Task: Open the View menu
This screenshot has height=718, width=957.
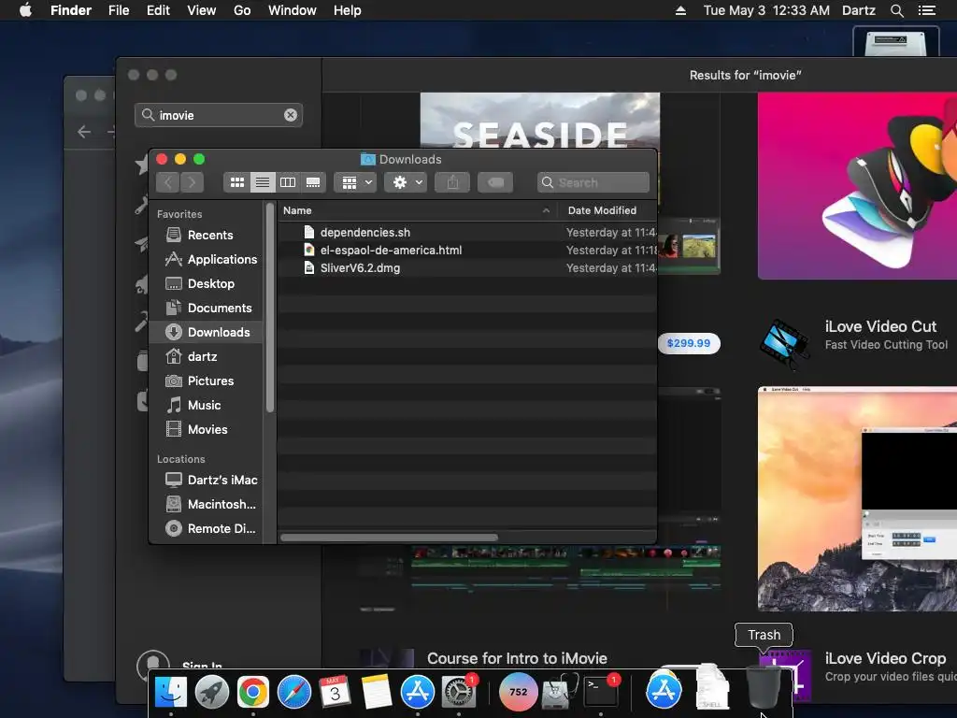Action: click(x=202, y=10)
